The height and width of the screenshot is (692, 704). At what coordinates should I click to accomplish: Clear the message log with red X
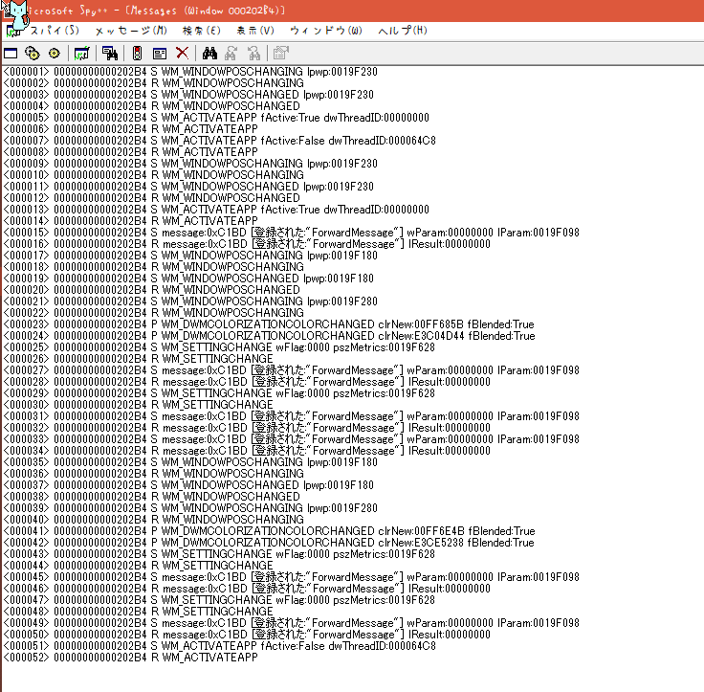182,53
